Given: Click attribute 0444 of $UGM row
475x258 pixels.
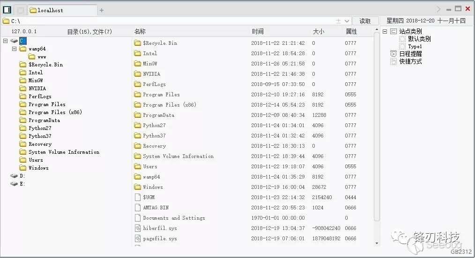Looking at the screenshot, I should coord(350,197).
